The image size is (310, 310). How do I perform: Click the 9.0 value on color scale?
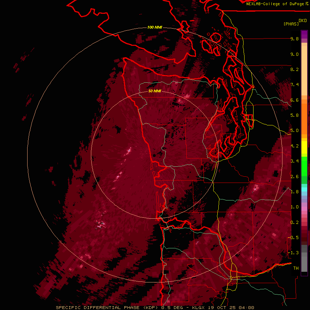[x=294, y=54]
